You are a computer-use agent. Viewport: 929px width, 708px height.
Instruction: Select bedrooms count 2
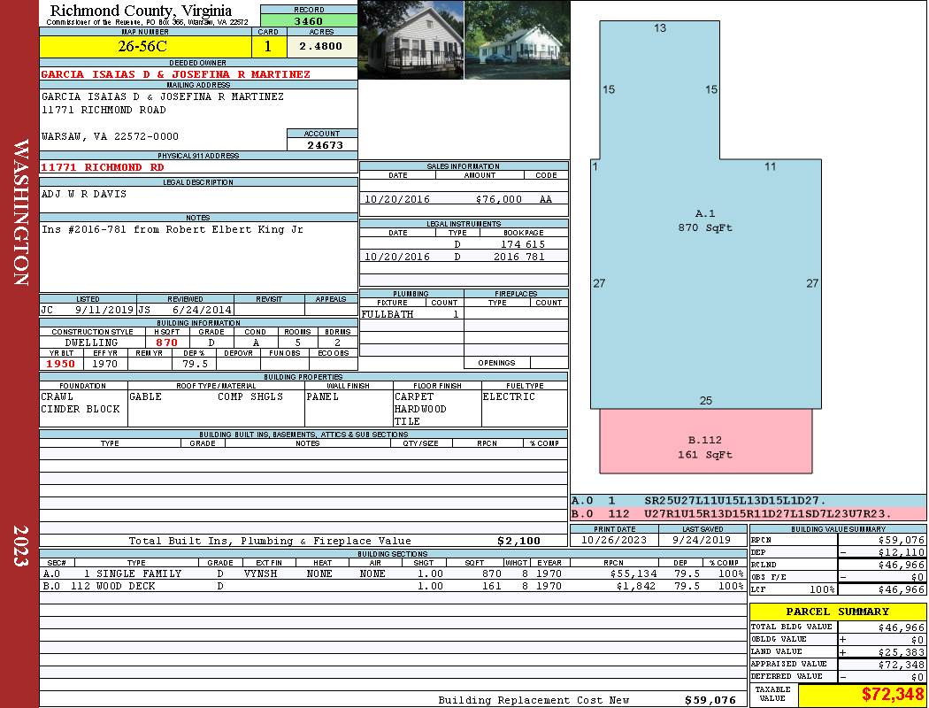337,342
